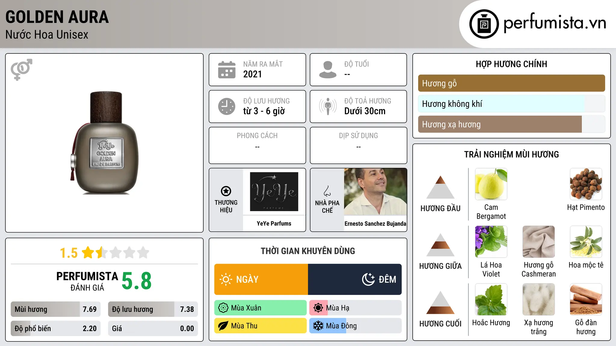Viewport: 616px width, 346px height.
Task: Click the half-filled second rating star
Action: 102,253
